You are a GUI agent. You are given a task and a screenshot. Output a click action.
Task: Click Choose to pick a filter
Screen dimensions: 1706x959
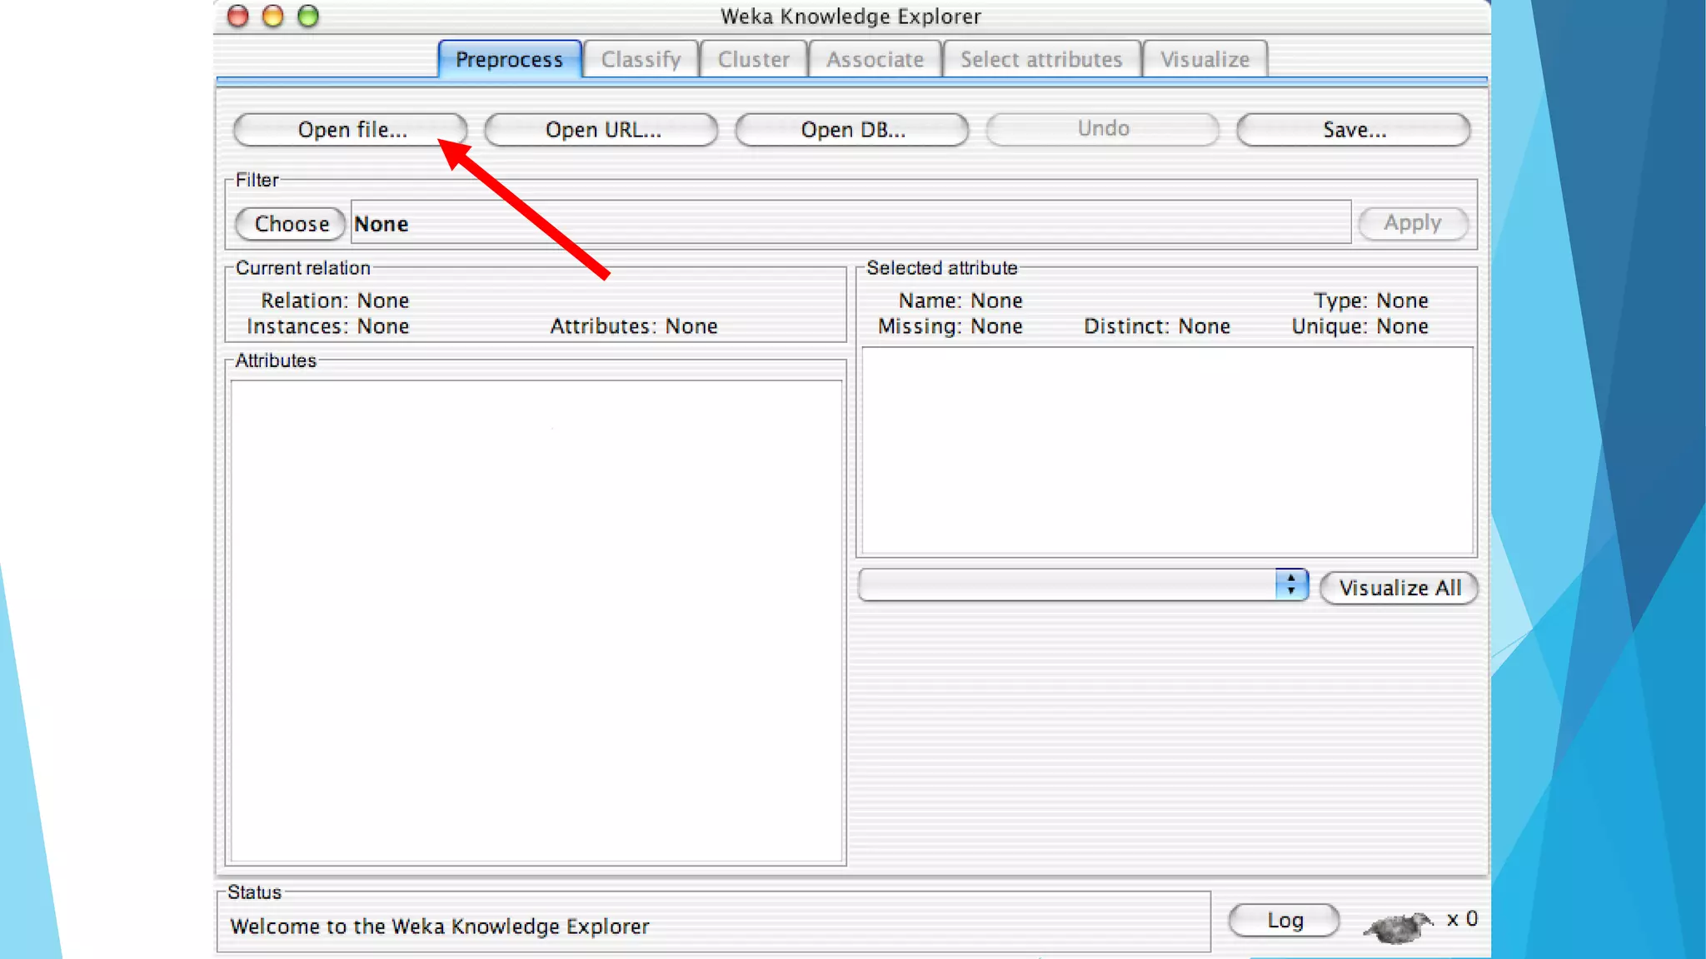click(x=291, y=224)
